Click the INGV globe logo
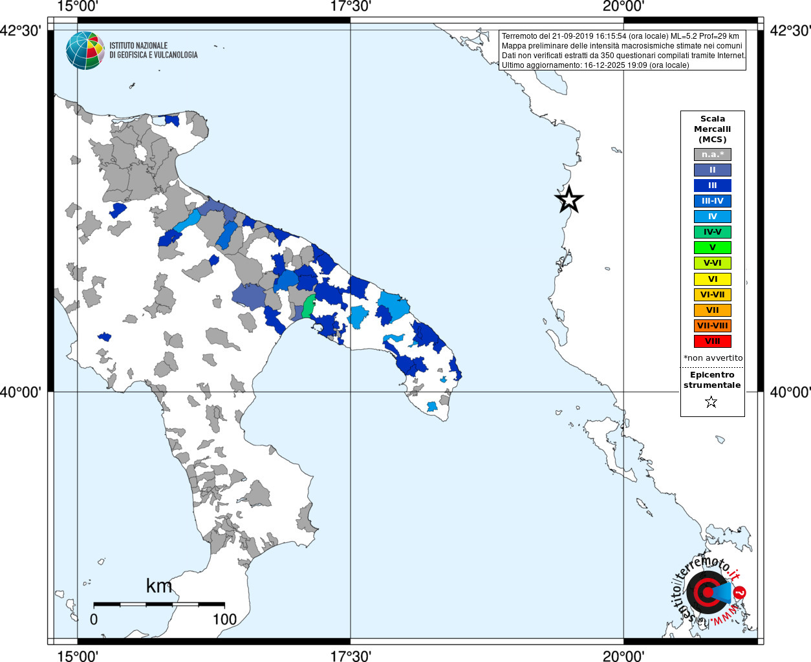 point(85,50)
